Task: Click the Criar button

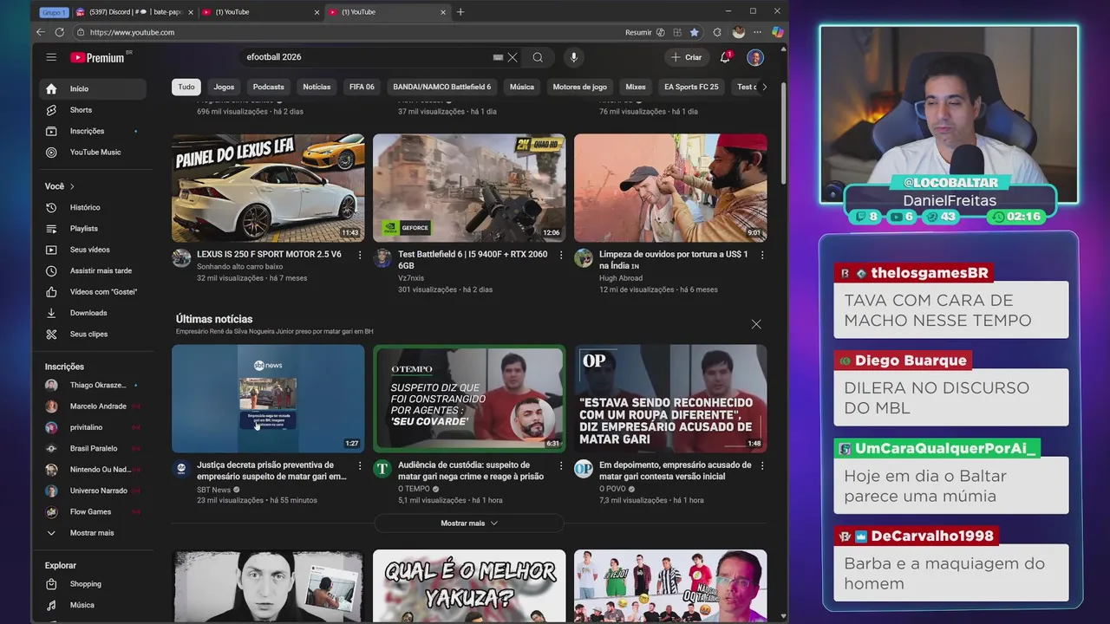Action: (x=686, y=57)
